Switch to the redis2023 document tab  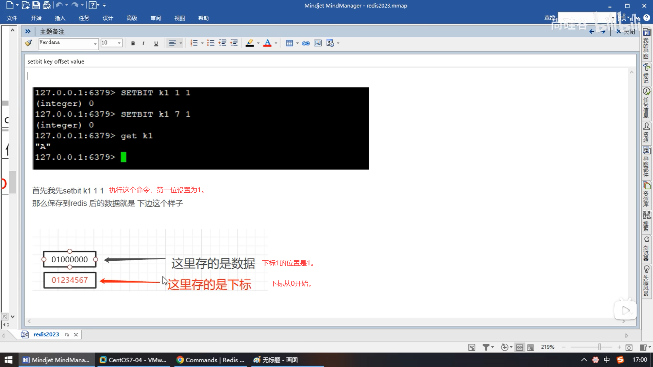tap(46, 334)
